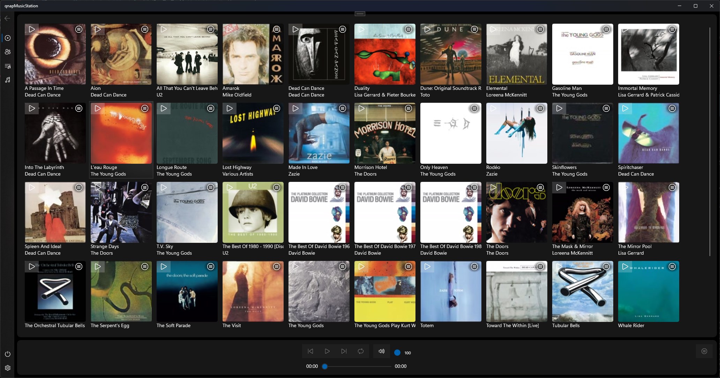Open the Artists view in sidebar
Image resolution: width=720 pixels, height=378 pixels.
8,52
